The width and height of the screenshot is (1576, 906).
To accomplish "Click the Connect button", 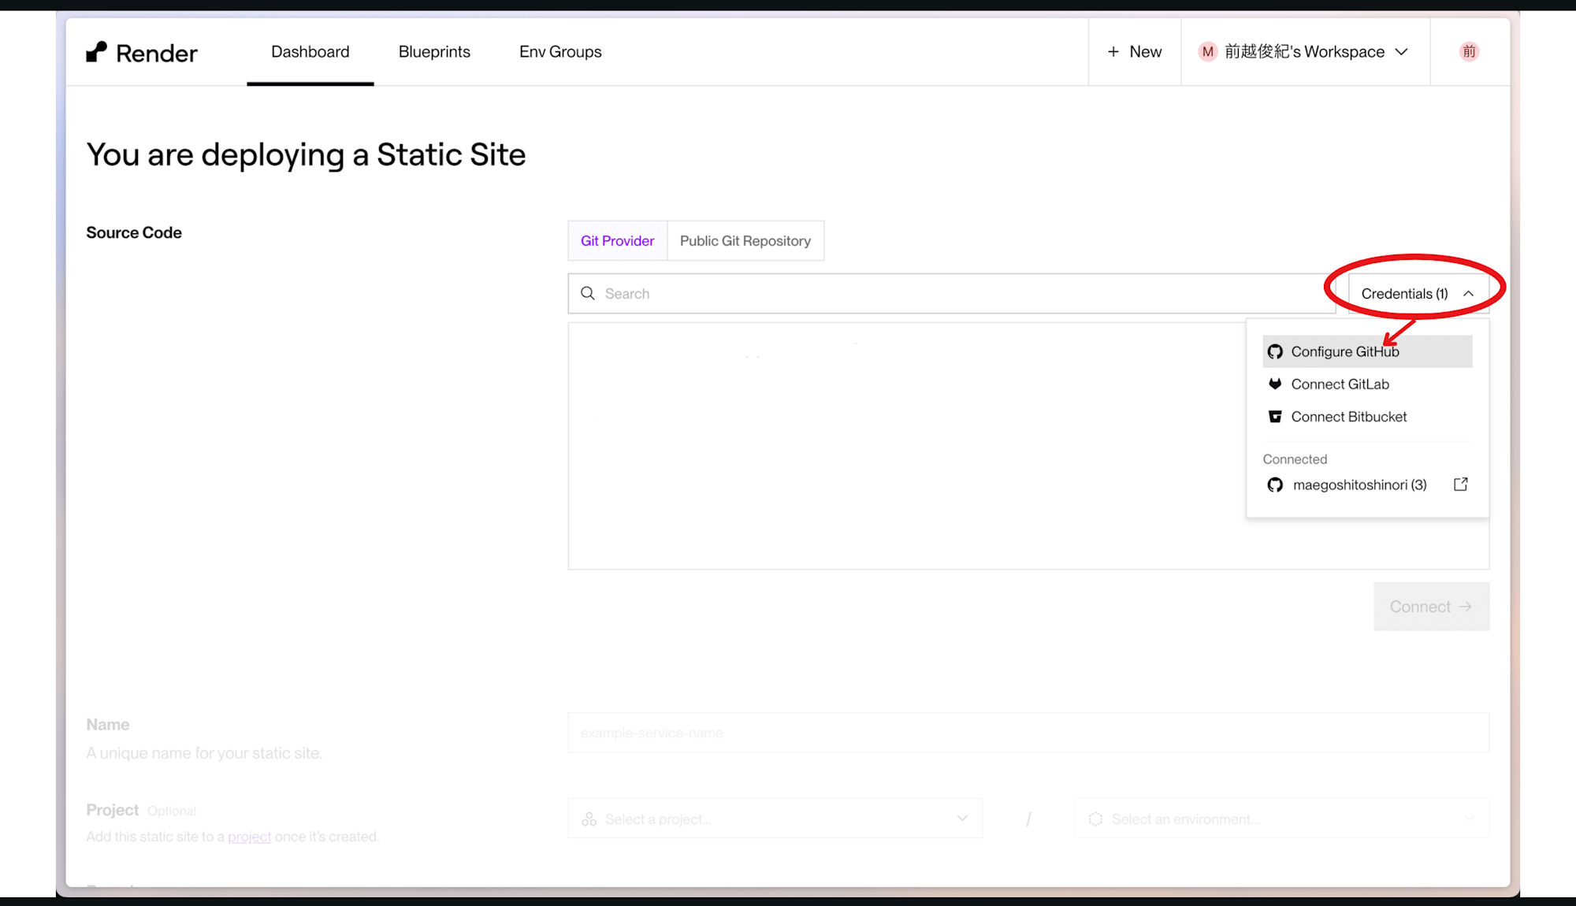I will click(x=1431, y=606).
